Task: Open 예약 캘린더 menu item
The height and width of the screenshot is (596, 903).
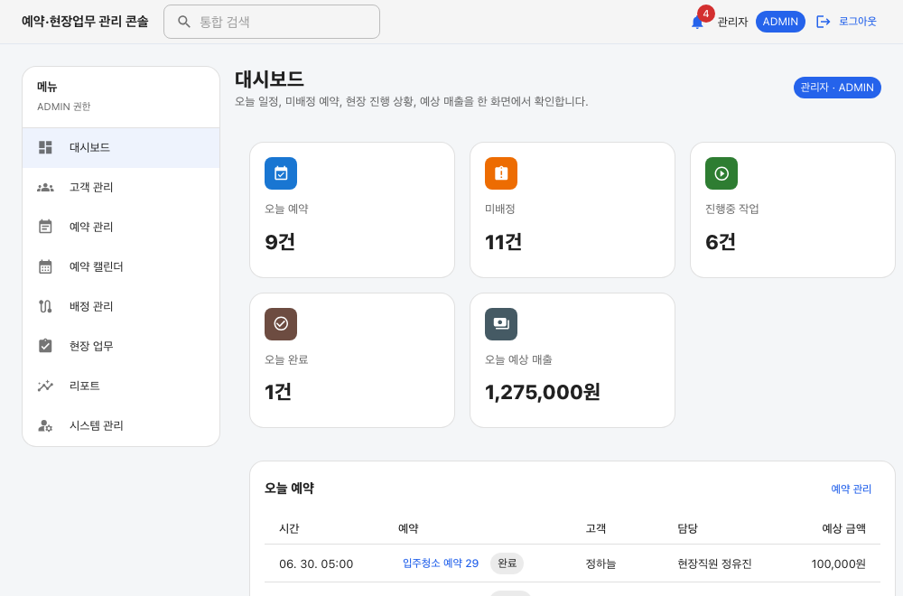Action: pyautogui.click(x=121, y=266)
